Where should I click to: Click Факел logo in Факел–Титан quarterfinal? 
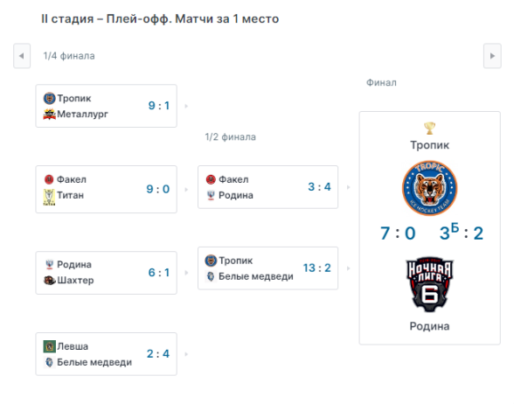tap(49, 179)
